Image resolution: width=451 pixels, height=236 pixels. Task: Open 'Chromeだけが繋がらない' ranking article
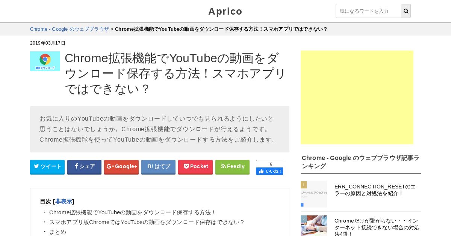click(377, 227)
